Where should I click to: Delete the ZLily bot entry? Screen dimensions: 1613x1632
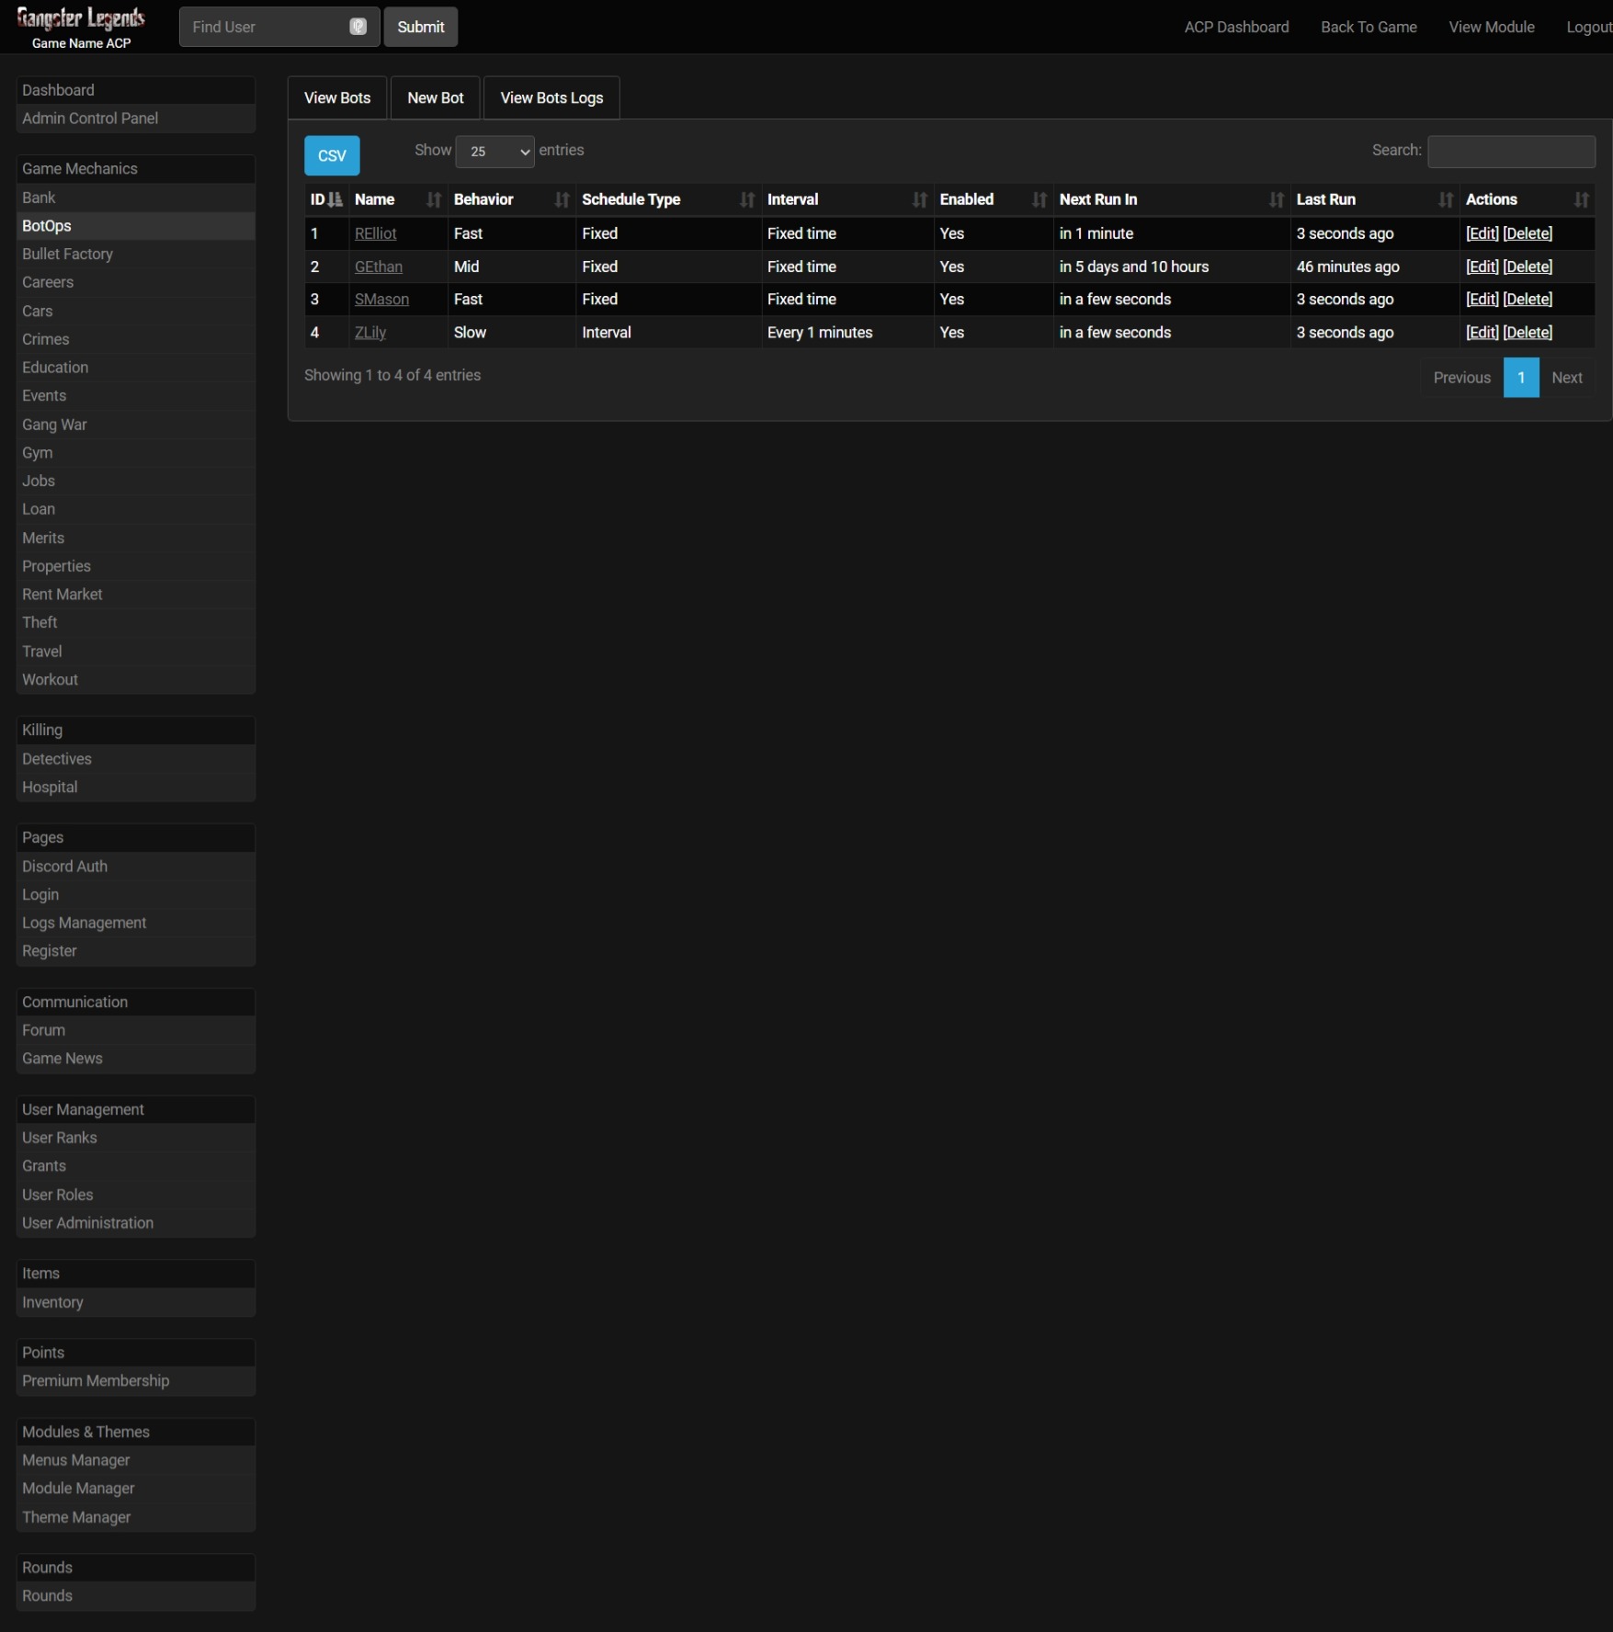[x=1528, y=333]
